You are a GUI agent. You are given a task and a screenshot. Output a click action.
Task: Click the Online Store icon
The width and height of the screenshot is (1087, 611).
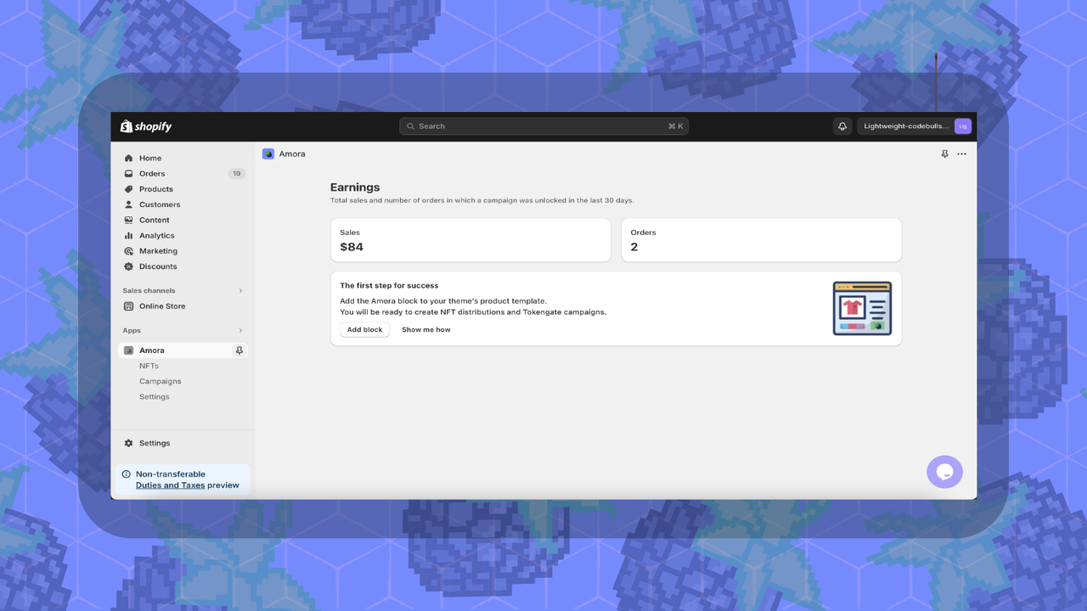tap(128, 306)
